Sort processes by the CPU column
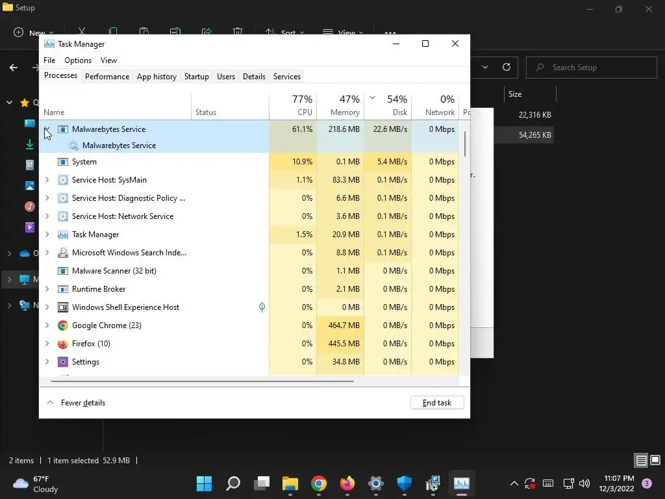The width and height of the screenshot is (665, 499). click(293, 105)
